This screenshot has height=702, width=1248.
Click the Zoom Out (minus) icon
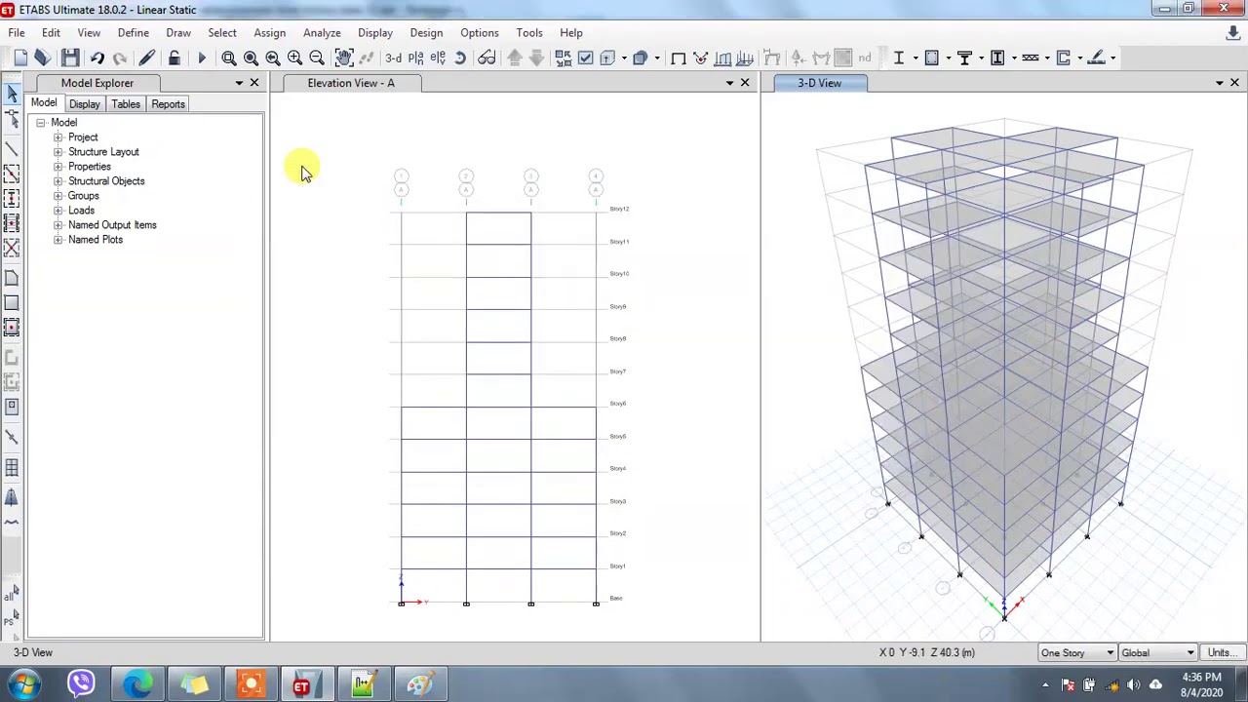(317, 58)
